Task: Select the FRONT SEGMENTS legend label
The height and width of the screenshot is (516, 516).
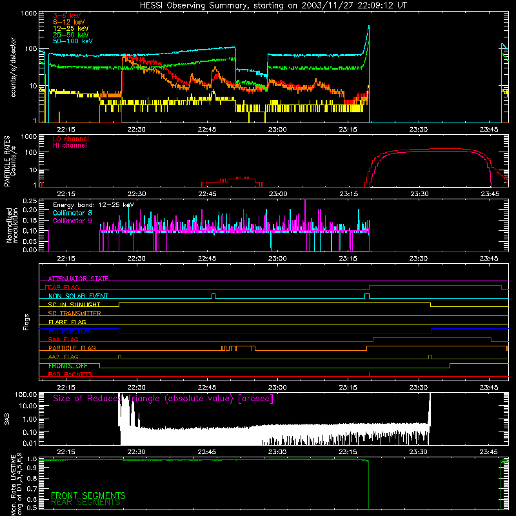Action: point(88,495)
